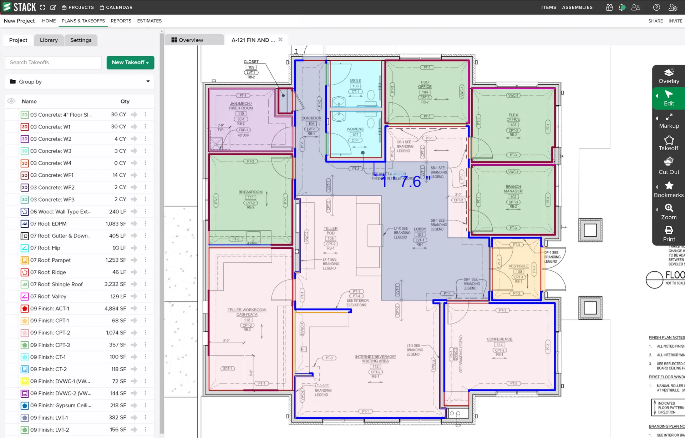Click the Zoom magnifier tool
Image resolution: width=685 pixels, height=438 pixels.
669,212
